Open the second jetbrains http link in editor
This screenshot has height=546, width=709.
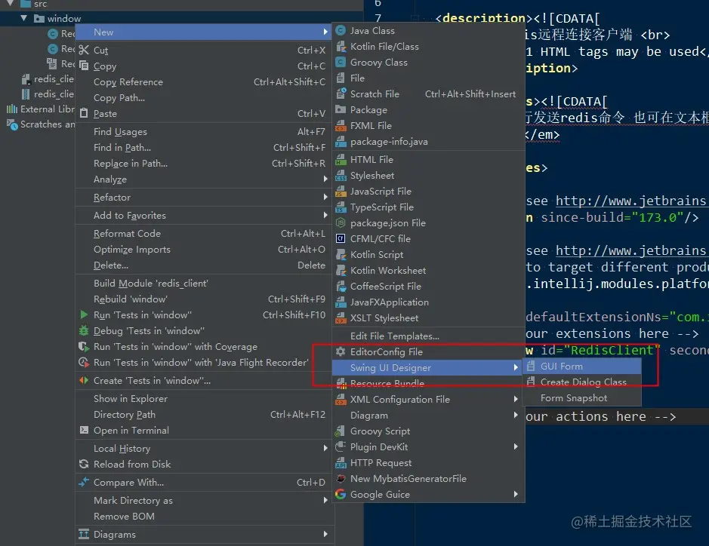point(632,250)
